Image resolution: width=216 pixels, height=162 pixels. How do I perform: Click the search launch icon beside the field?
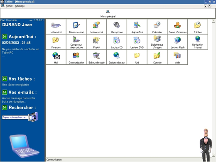pyautogui.click(x=33, y=117)
